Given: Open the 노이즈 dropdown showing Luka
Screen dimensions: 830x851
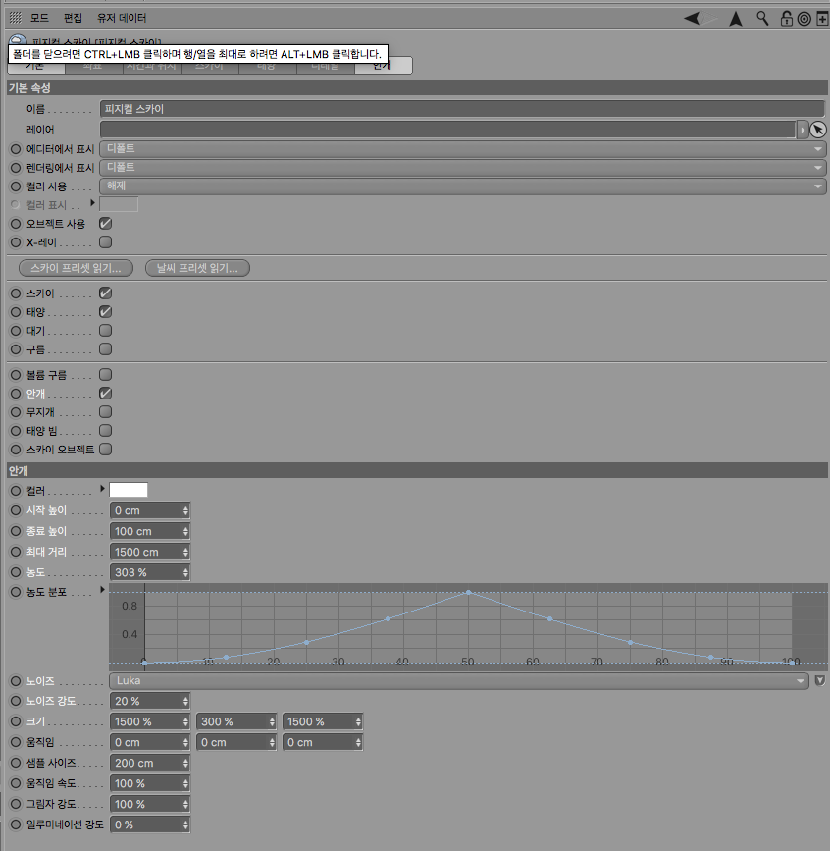Looking at the screenshot, I should point(459,680).
